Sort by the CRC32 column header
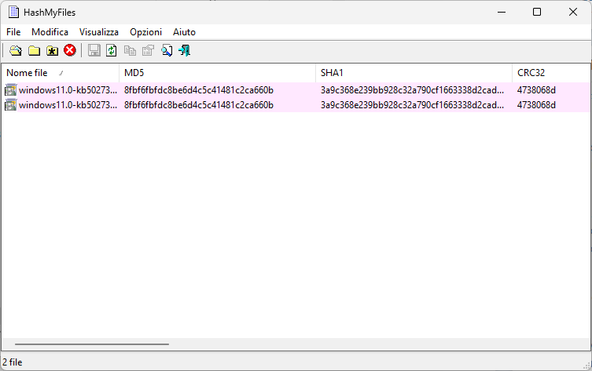 tap(552, 73)
